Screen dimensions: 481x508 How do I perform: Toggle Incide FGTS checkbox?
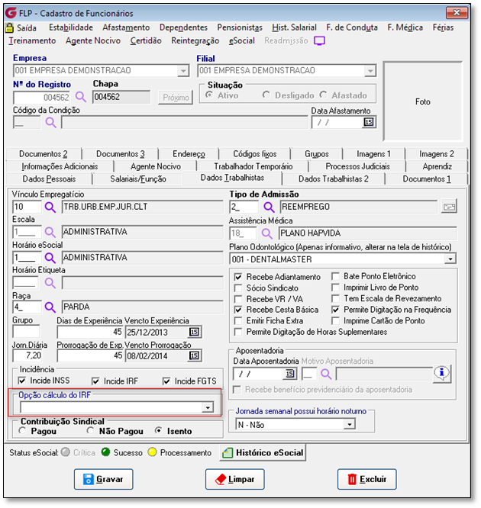point(166,381)
